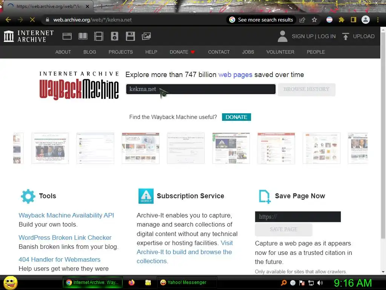
Task: Open the HELP menu item
Action: coord(151,52)
